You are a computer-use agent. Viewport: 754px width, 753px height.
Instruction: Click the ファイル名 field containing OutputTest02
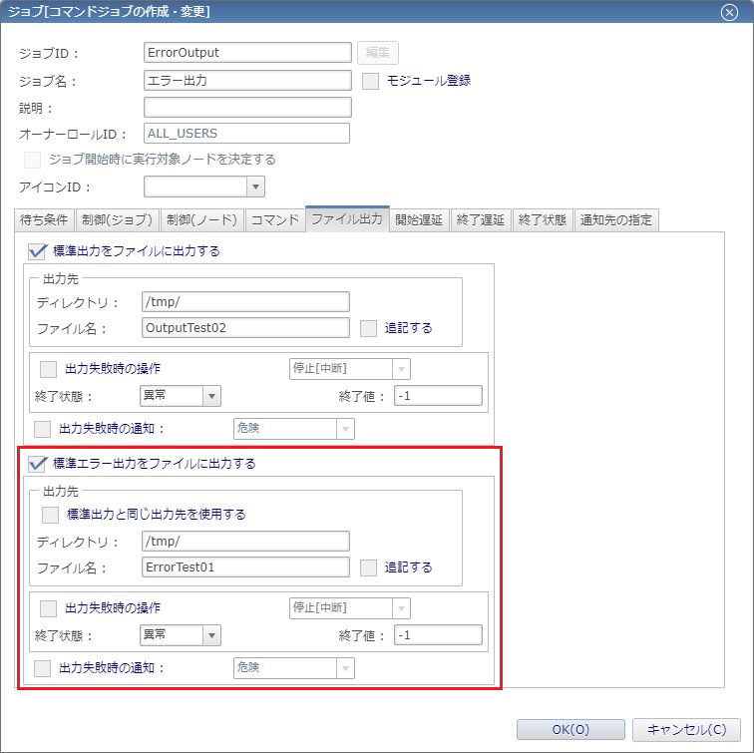point(245,328)
